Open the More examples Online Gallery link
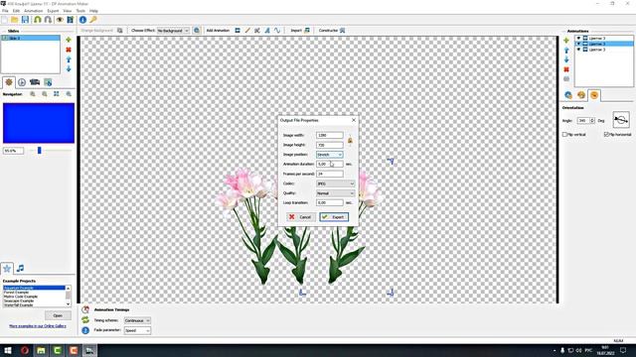The image size is (636, 357). click(x=38, y=326)
